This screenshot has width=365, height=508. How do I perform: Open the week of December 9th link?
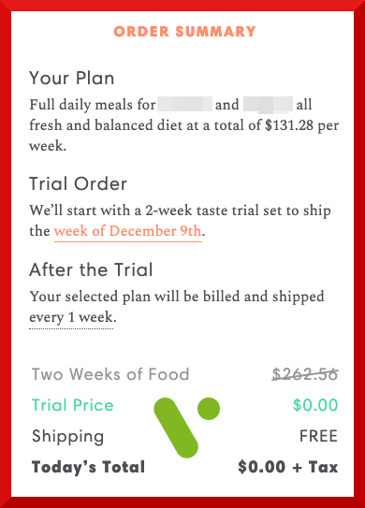pos(127,231)
